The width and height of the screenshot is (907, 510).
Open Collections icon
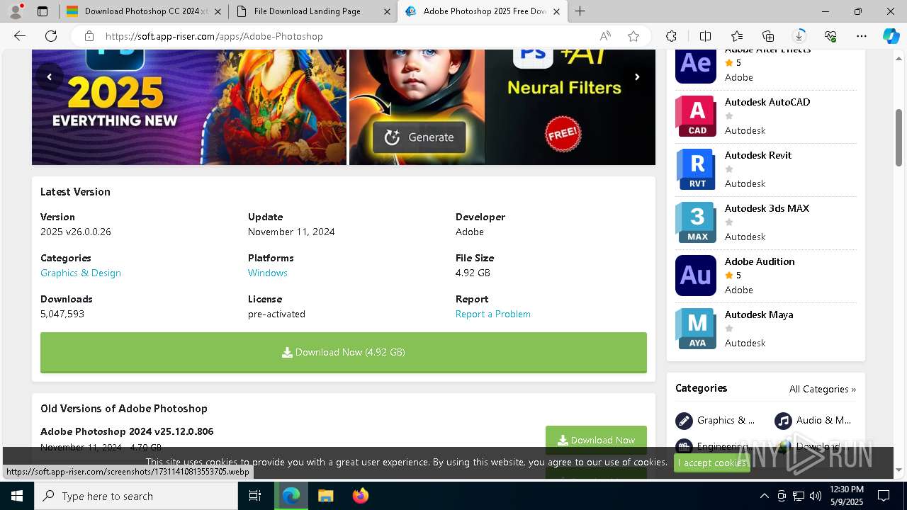[x=768, y=36]
